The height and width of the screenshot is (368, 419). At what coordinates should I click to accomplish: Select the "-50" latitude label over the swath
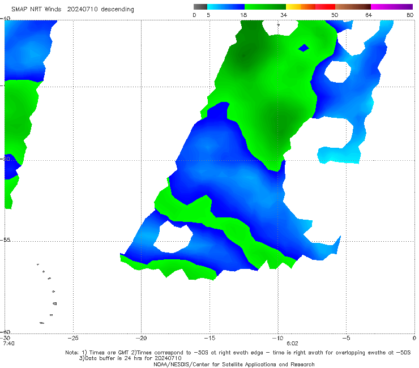[x=5, y=159]
